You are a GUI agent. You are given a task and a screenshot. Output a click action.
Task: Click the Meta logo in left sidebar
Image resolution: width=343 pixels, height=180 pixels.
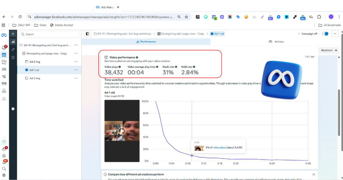click(4, 35)
